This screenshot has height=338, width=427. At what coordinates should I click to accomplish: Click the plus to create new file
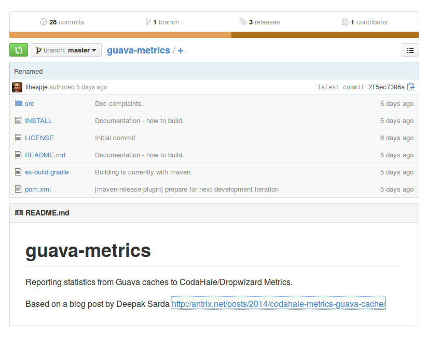coord(181,51)
